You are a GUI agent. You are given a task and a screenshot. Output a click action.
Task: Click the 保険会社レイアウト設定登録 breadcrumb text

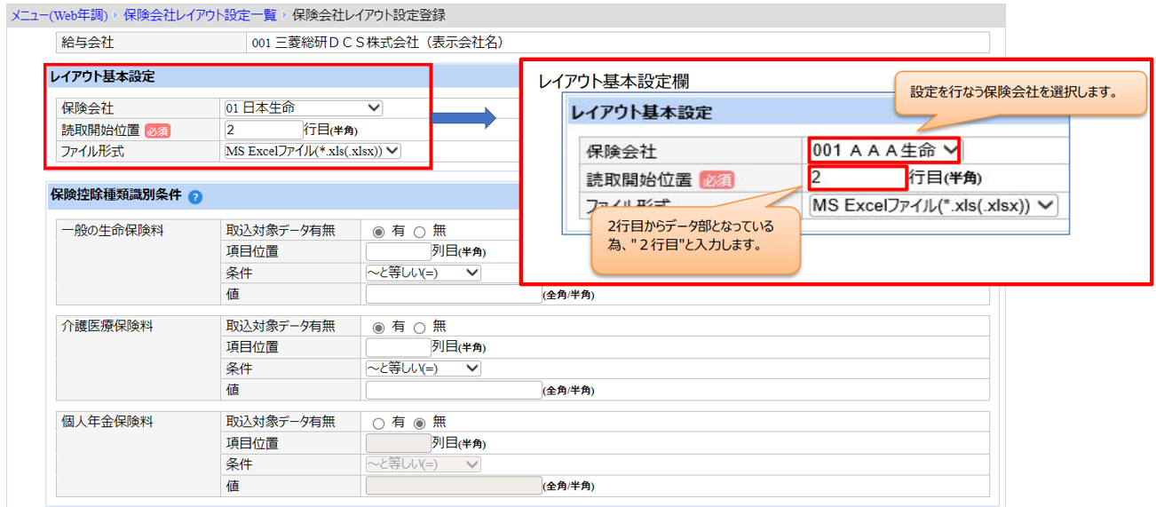click(x=369, y=15)
